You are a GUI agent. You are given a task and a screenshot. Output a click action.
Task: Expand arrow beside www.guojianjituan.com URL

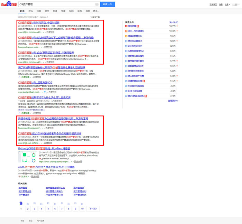point(42,92)
